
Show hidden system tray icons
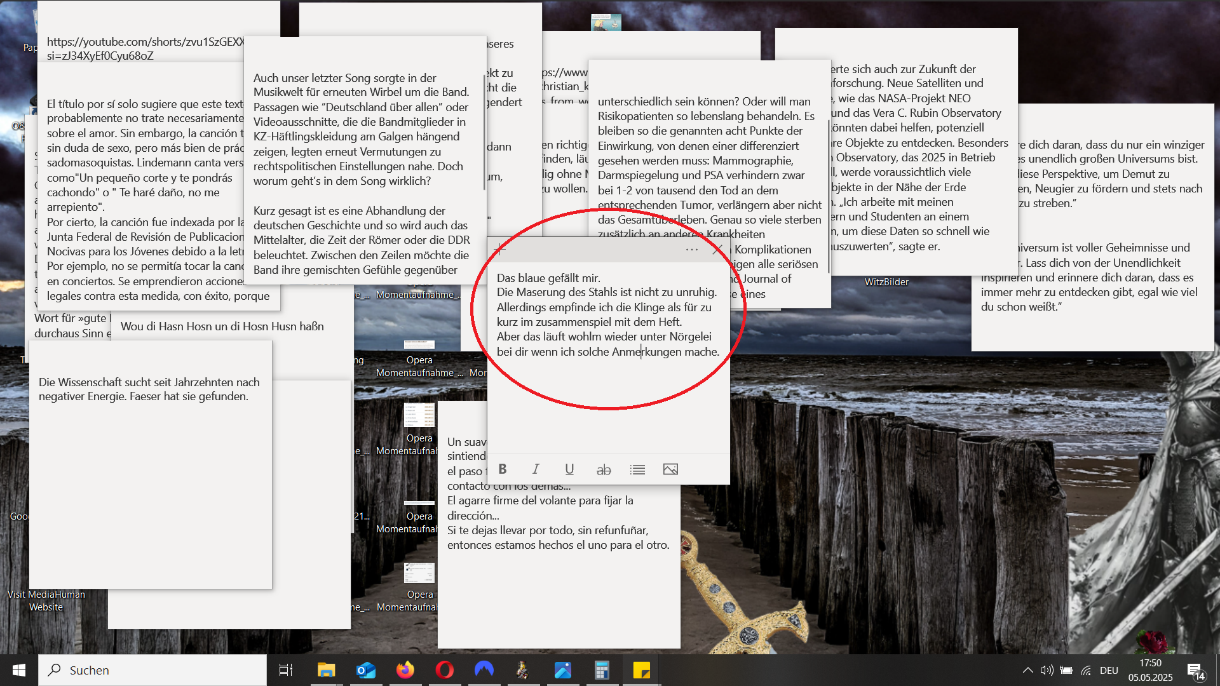[x=1027, y=670]
